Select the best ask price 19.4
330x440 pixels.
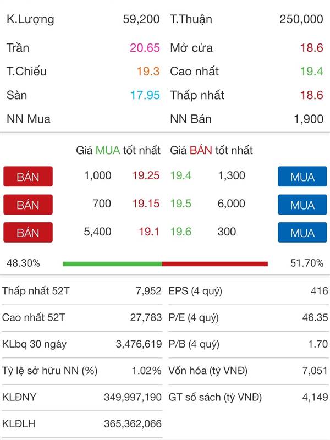click(181, 175)
